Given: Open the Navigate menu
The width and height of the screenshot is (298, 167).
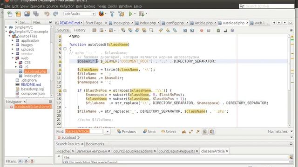Looking at the screenshot, I should [x=37, y=6].
